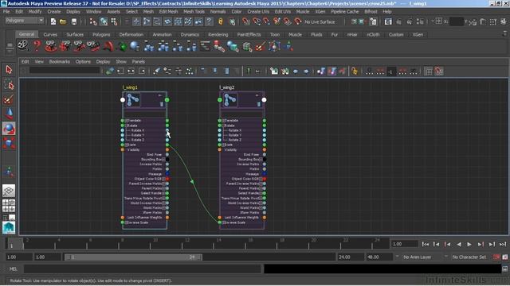Collapse the Rotate attribute on l_wing2
The width and height of the screenshot is (510, 286).
tap(224, 126)
